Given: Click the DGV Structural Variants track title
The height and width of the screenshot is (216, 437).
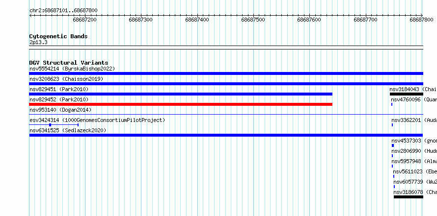Looking at the screenshot, I should [x=69, y=63].
